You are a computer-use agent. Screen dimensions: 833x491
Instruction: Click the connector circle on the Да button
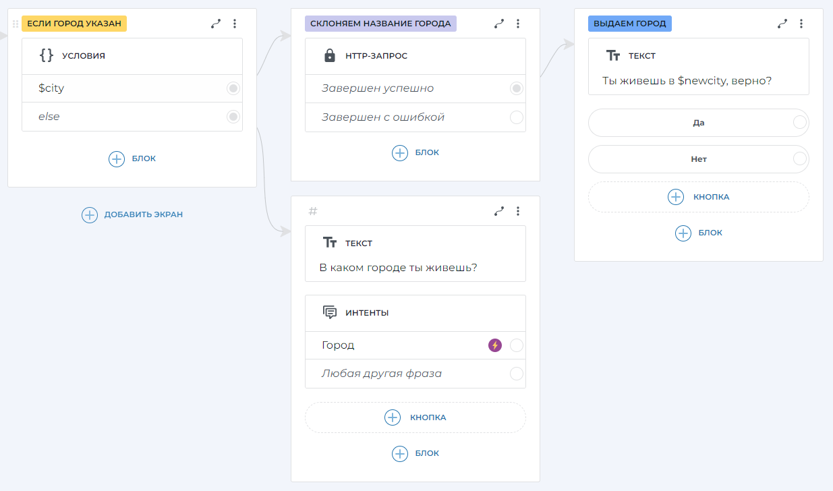pos(800,123)
